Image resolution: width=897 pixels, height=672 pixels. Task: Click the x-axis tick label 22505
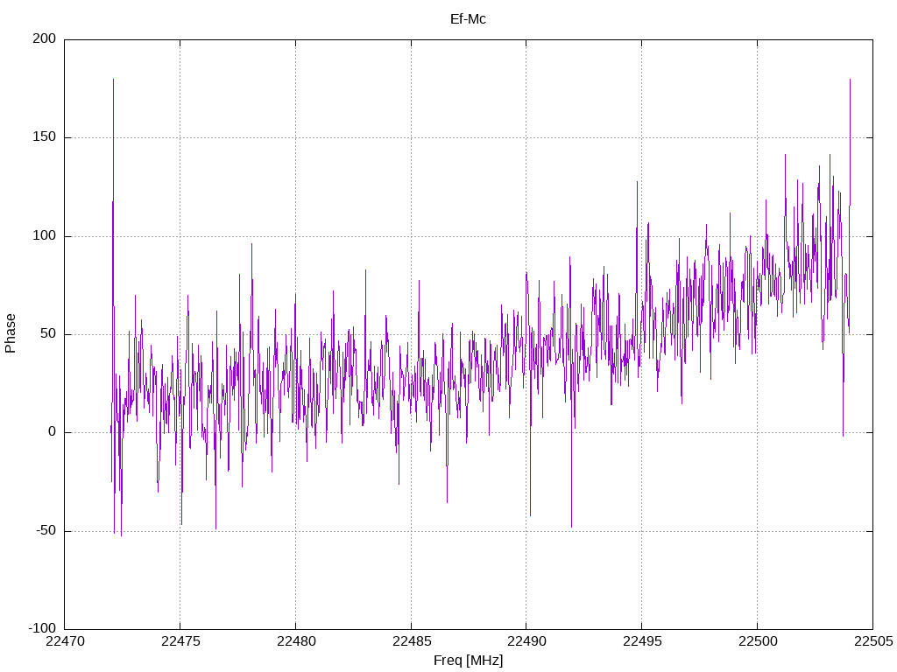click(873, 641)
